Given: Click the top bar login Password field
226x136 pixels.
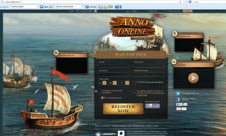Looking at the screenshot, I should coord(157,11).
